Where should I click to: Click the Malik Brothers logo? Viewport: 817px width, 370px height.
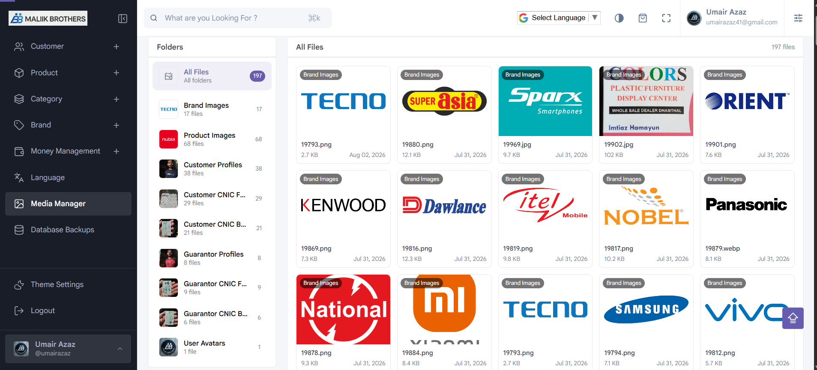click(x=48, y=18)
